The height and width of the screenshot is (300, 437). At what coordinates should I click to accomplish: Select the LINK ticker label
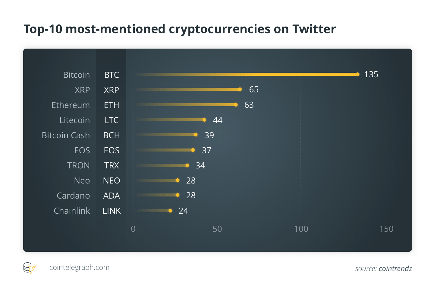click(112, 211)
